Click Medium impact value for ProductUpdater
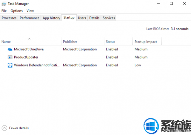 pyautogui.click(x=141, y=57)
